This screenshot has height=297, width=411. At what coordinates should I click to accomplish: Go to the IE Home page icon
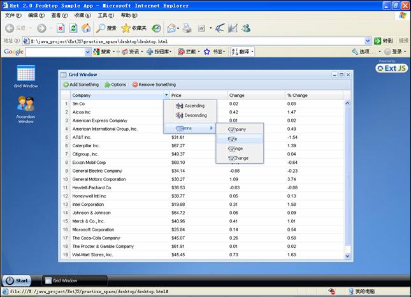tap(86, 28)
